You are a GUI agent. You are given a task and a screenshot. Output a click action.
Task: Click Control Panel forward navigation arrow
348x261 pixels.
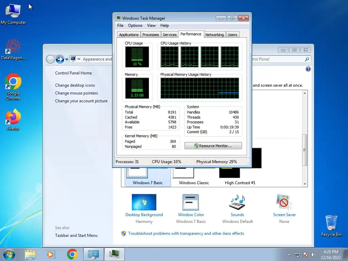[x=59, y=59]
